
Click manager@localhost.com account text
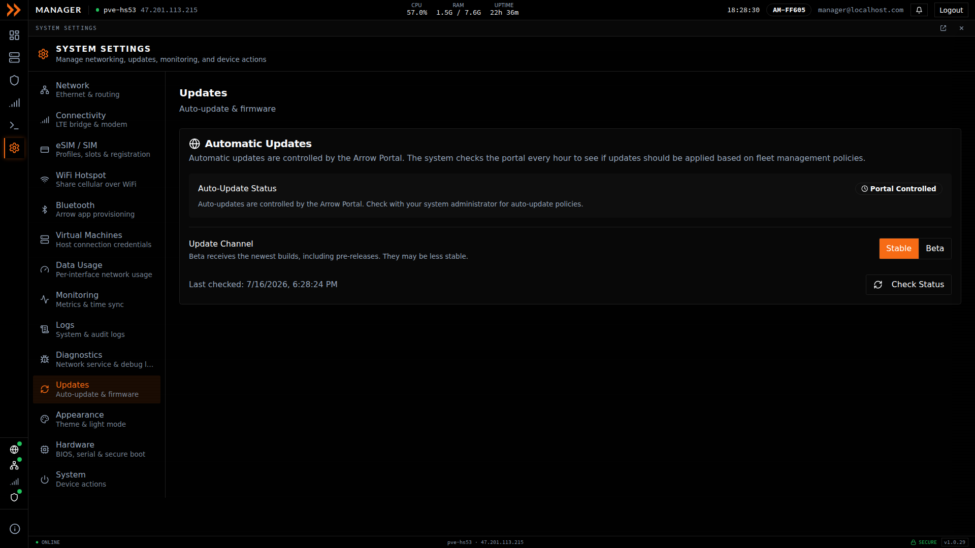click(x=861, y=10)
